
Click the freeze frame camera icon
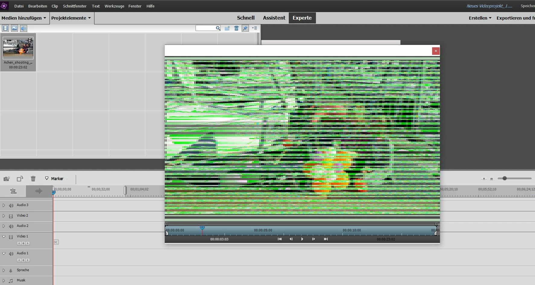[7, 179]
